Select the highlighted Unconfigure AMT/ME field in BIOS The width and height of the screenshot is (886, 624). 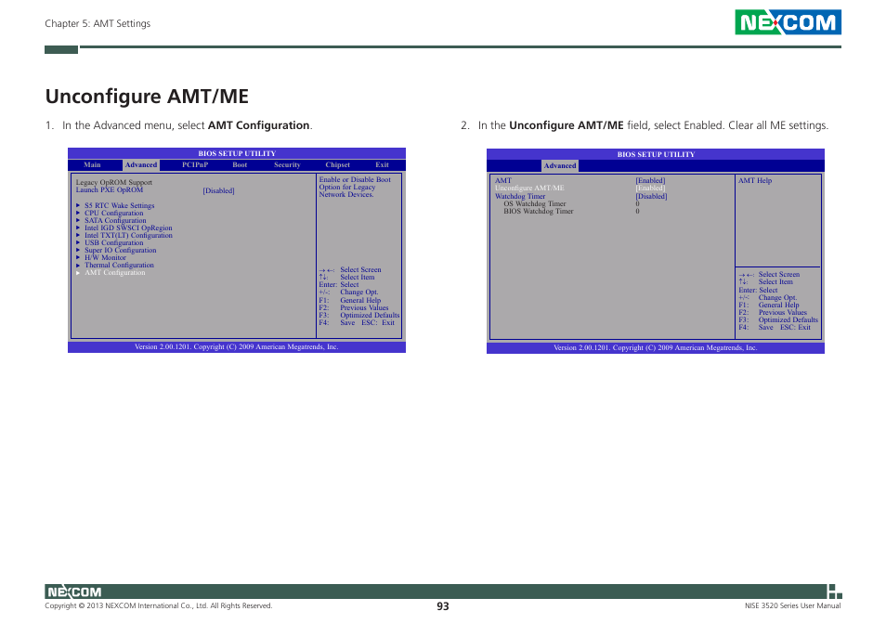click(529, 188)
